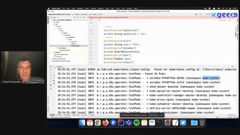Click the highlighted kube-system text in console

[211, 78]
